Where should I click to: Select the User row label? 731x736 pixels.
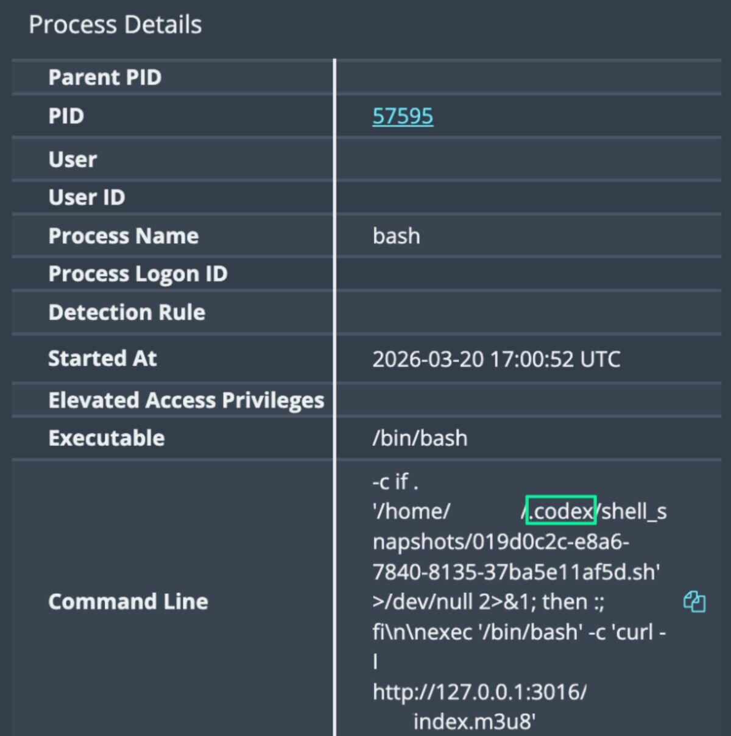72,160
